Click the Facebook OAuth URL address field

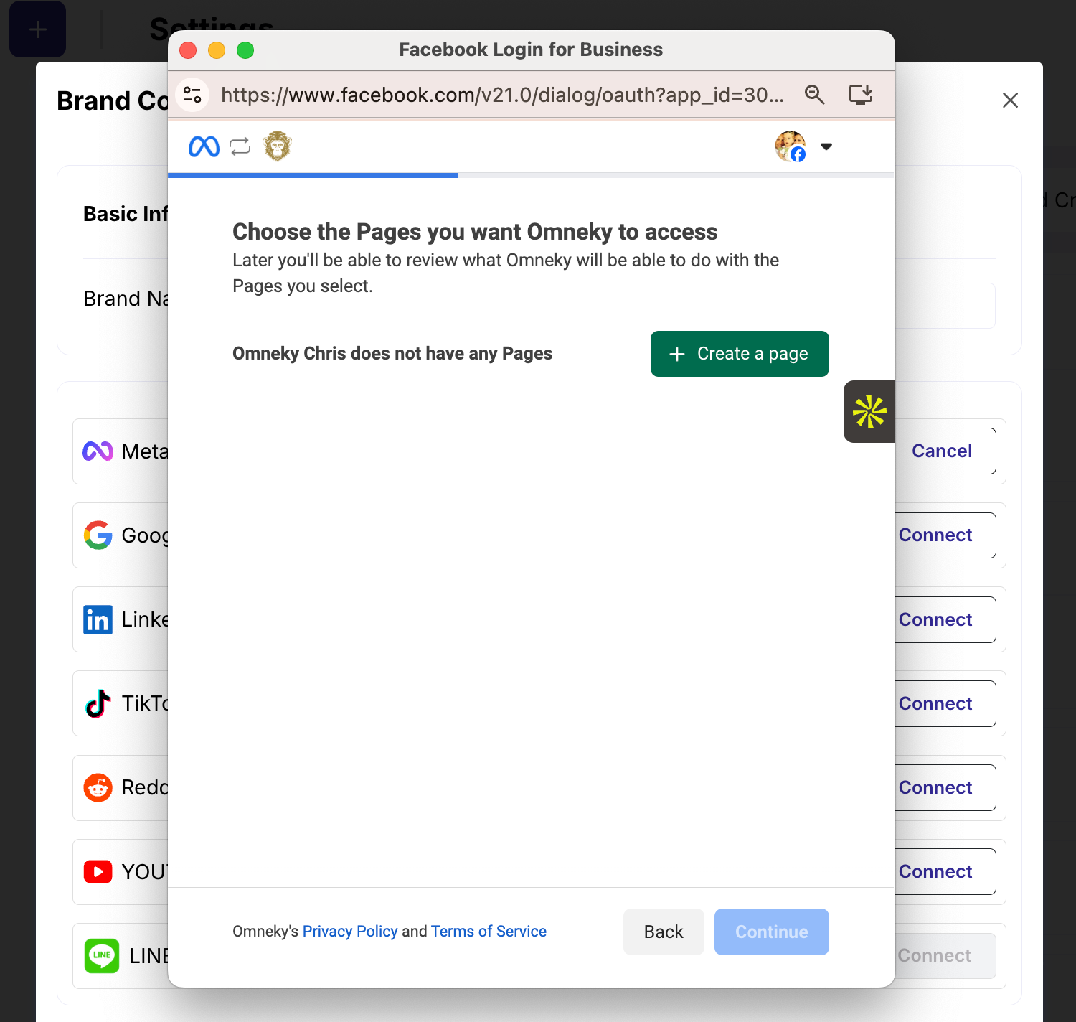502,95
